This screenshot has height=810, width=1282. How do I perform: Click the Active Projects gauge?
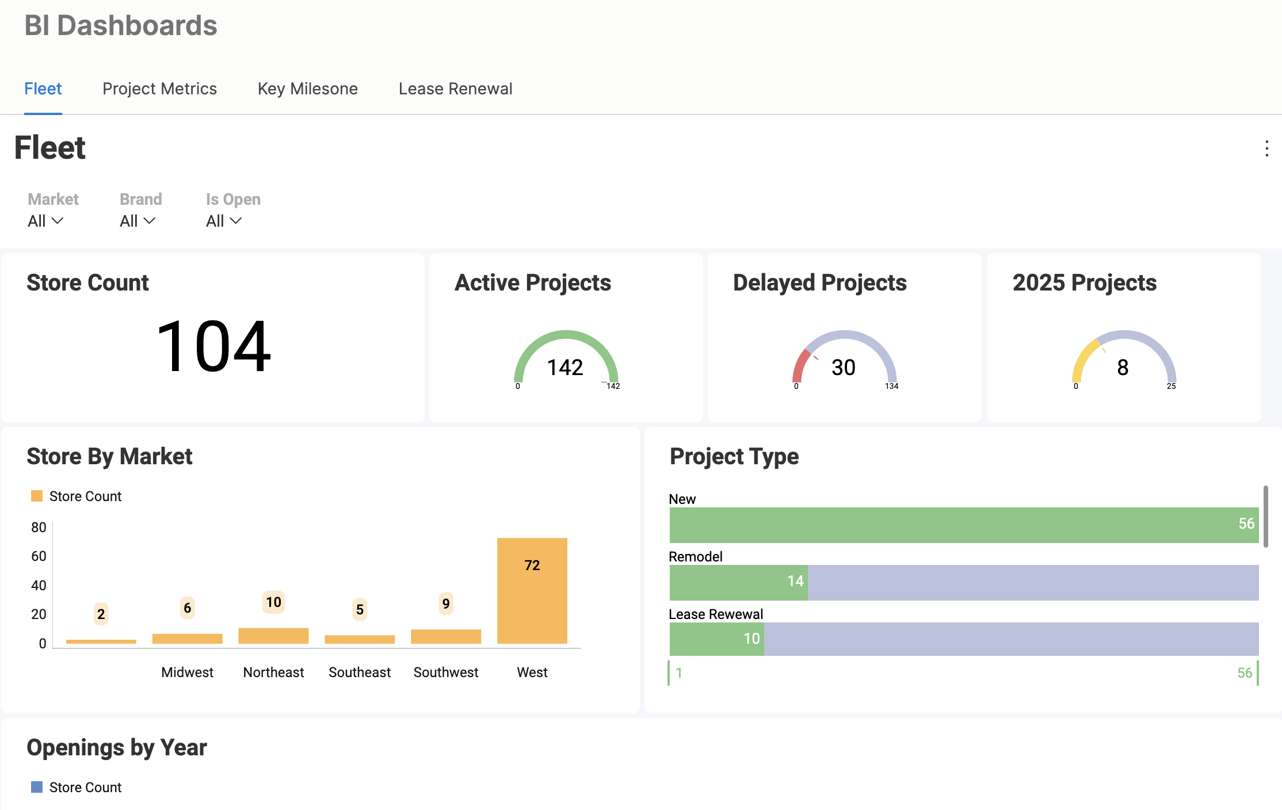coord(566,360)
